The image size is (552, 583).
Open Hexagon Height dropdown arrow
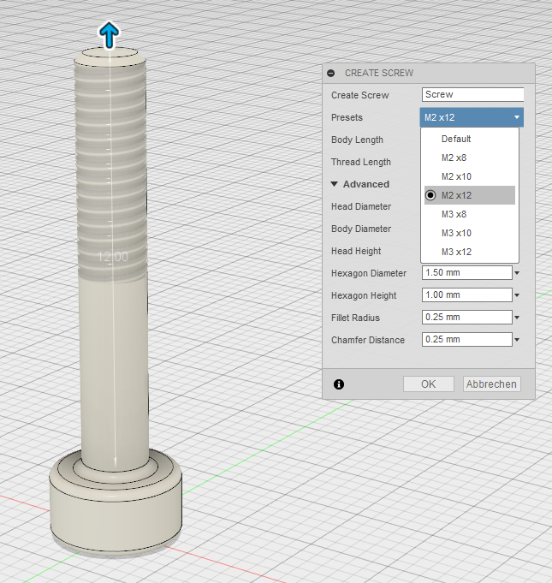(x=517, y=295)
